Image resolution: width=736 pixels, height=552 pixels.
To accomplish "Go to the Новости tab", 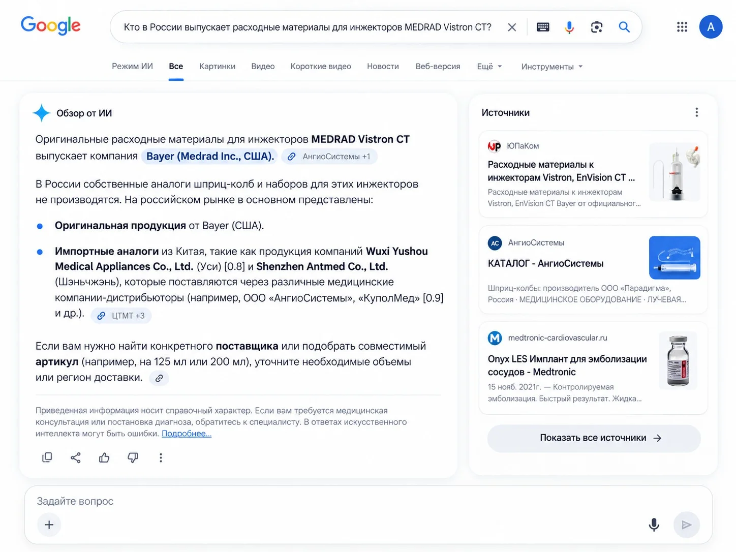I will point(383,67).
